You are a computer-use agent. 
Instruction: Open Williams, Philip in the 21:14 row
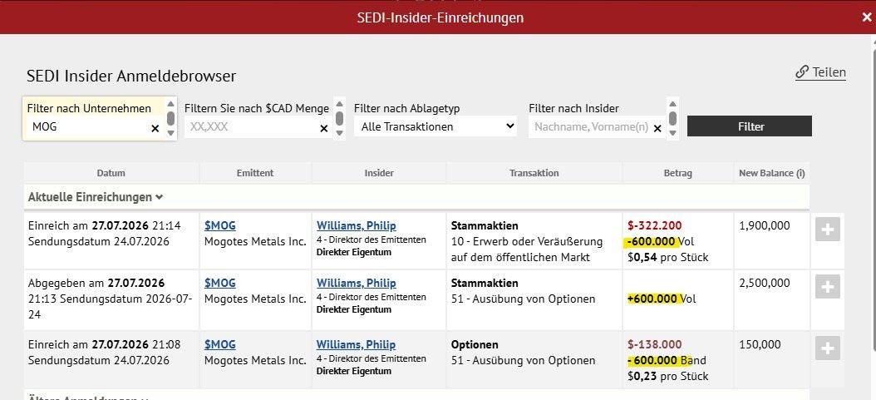click(x=356, y=225)
